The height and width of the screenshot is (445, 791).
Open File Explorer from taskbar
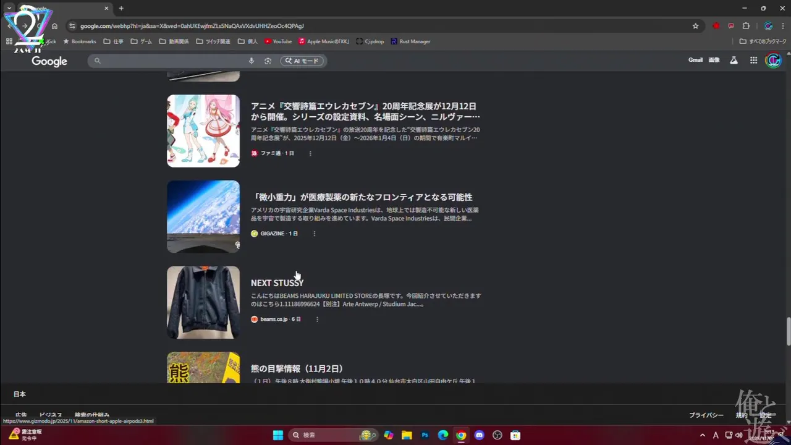pyautogui.click(x=407, y=435)
